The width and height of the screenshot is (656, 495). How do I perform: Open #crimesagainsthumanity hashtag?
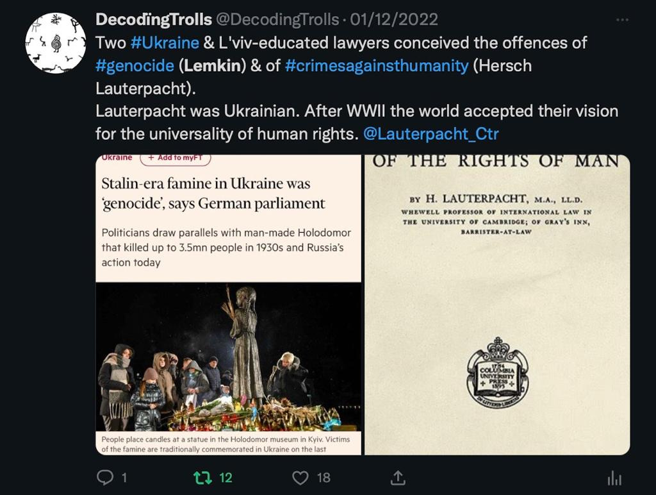point(377,66)
